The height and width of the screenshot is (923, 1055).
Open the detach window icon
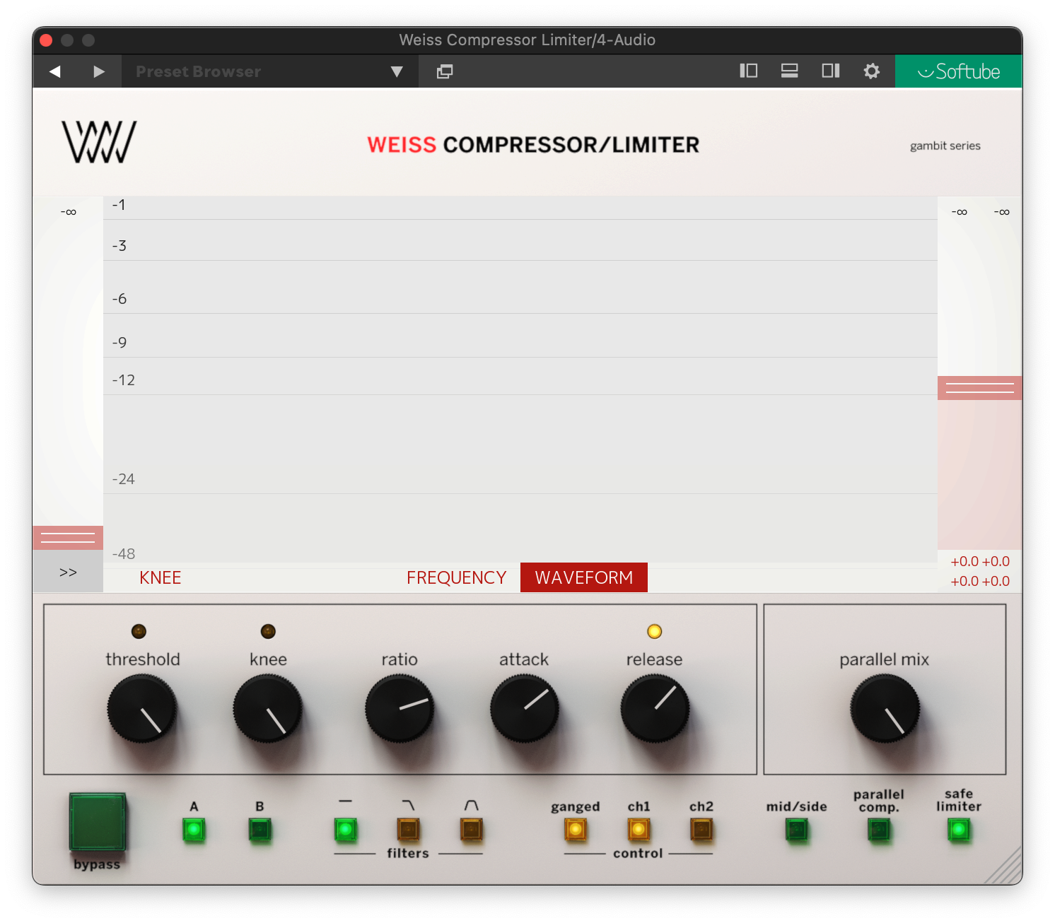tap(445, 71)
